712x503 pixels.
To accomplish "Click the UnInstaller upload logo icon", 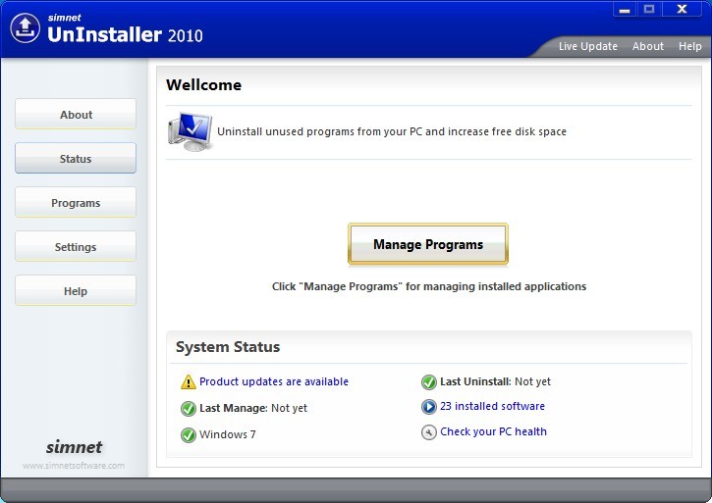I will [25, 26].
